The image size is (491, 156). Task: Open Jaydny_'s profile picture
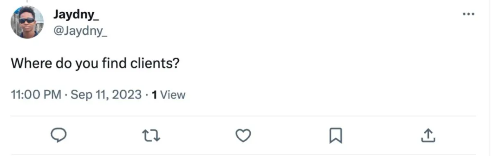pos(27,22)
